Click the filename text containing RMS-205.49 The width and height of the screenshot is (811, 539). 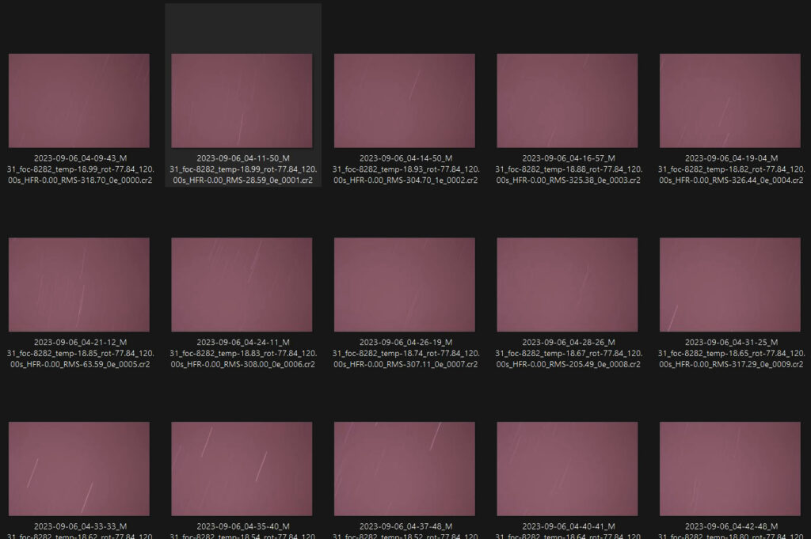(x=567, y=353)
